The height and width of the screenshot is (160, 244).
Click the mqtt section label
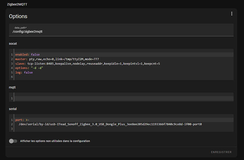[12, 87]
